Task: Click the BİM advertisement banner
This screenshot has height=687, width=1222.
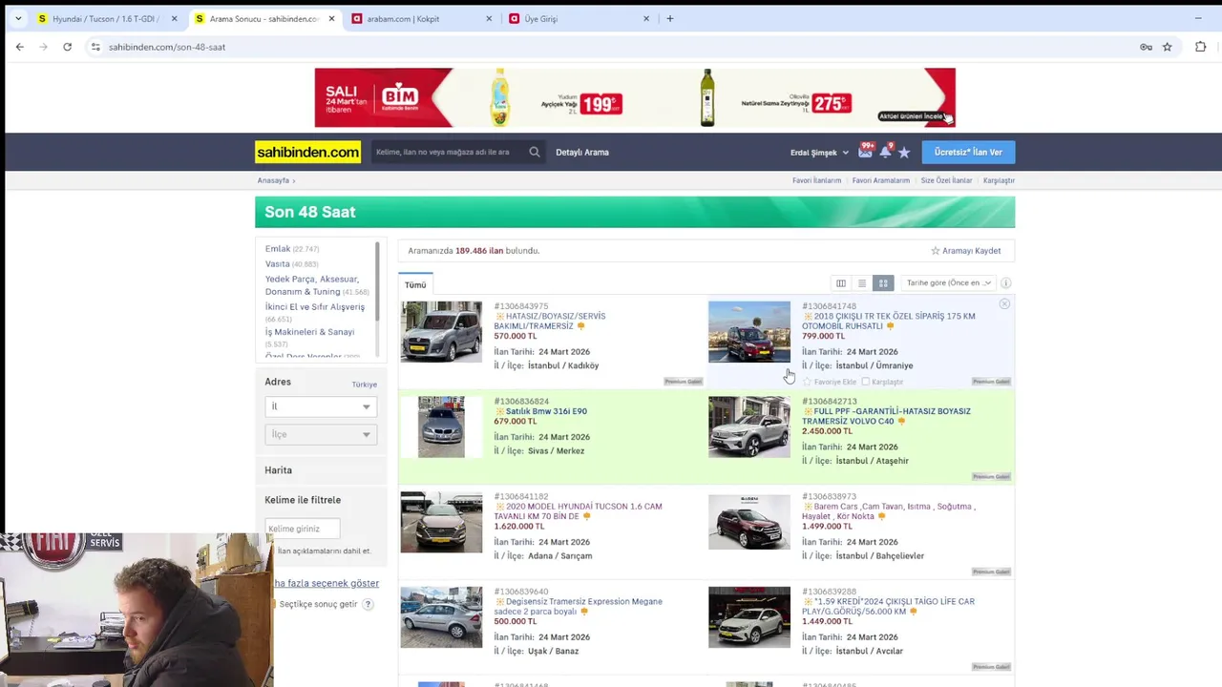Action: coord(635,97)
